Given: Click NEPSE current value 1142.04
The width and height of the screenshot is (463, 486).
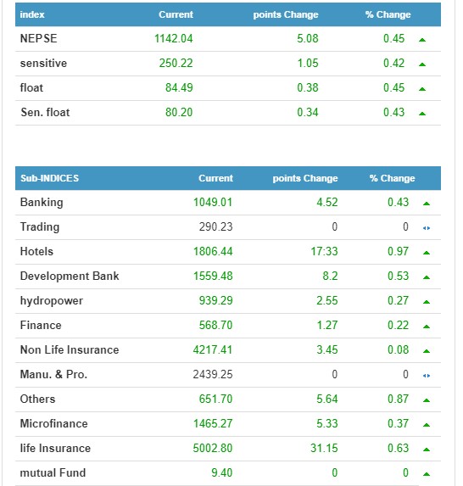Looking at the screenshot, I should click(174, 38).
